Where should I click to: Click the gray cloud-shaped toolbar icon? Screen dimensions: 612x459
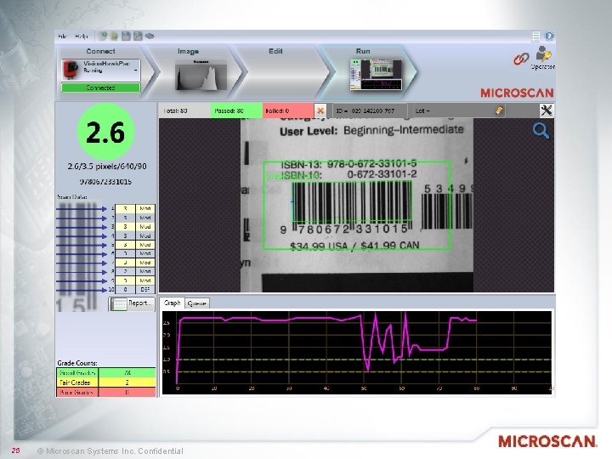150,37
